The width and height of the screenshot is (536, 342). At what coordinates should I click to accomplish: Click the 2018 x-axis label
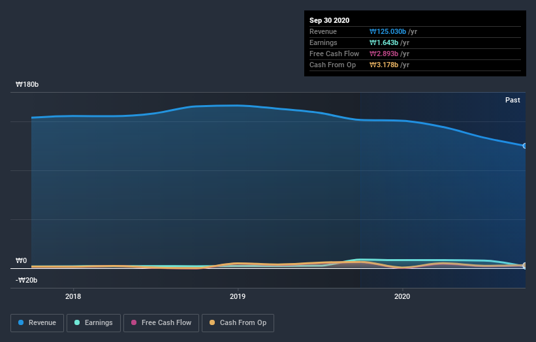point(73,296)
